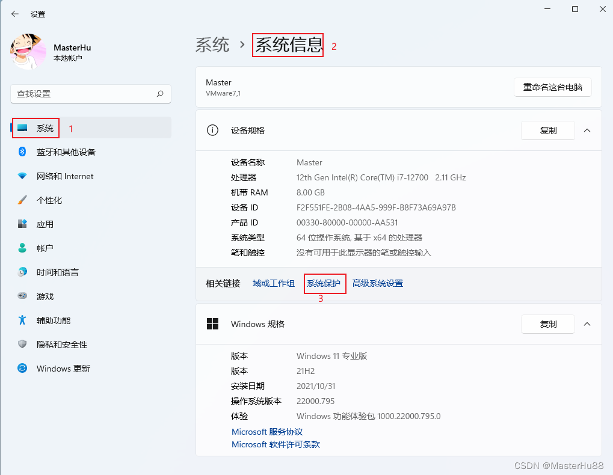Open 应用 settings page
Viewport: 613px width, 475px height.
coord(91,224)
